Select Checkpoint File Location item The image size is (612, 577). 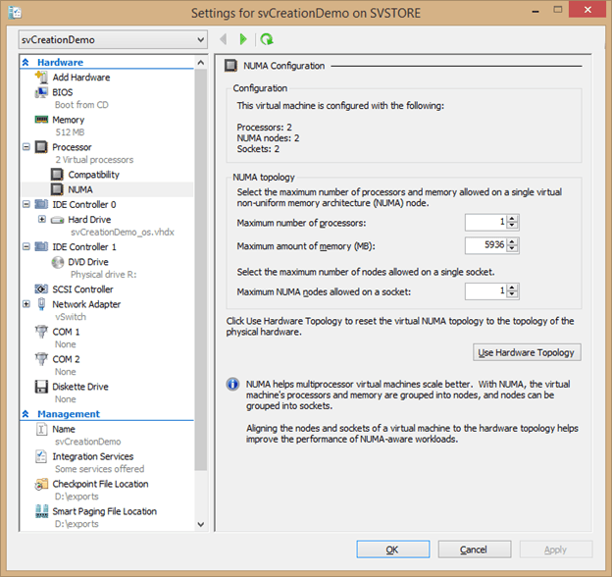click(x=100, y=484)
